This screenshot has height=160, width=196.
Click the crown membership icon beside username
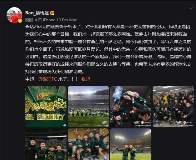(52, 13)
